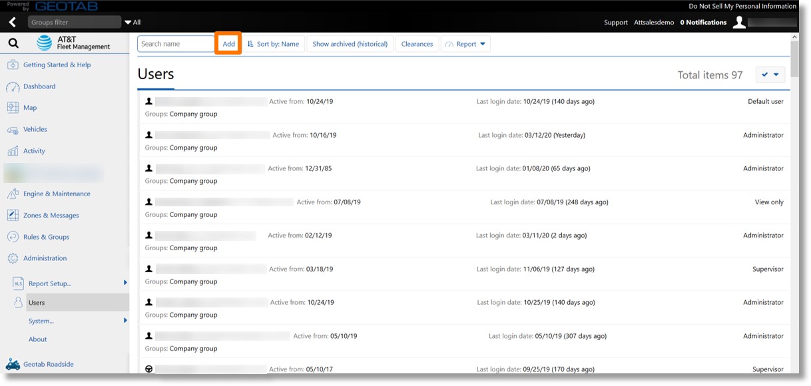The image size is (811, 386).
Task: Click the Map icon in sidebar
Action: click(13, 108)
